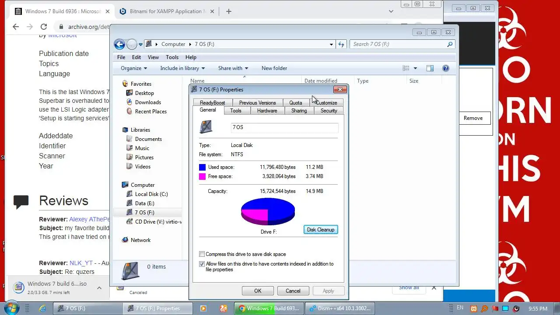Switch to the Previous Versions tab
Image resolution: width=560 pixels, height=315 pixels.
[257, 103]
